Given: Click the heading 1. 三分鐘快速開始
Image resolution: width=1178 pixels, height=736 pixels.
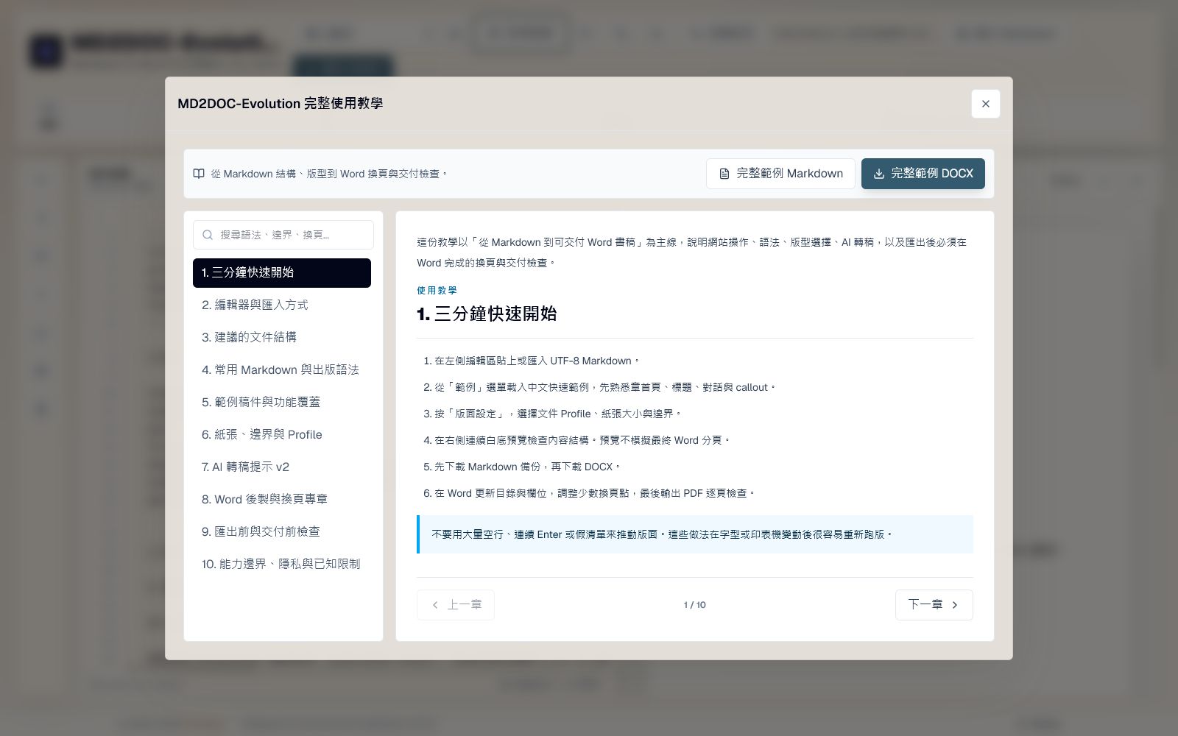Looking at the screenshot, I should pos(487,314).
